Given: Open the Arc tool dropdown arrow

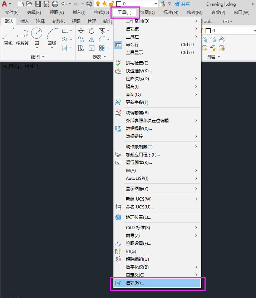Looking at the screenshot, I should click(x=52, y=48).
